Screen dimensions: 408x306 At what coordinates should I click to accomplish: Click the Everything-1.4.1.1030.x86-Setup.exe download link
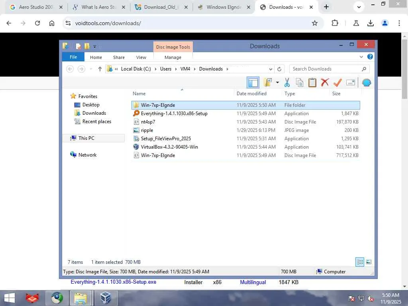click(114, 282)
